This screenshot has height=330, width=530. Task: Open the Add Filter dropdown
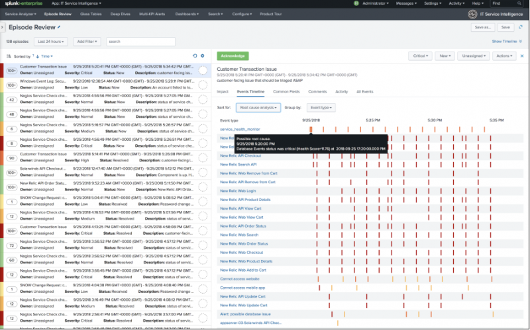click(x=87, y=42)
